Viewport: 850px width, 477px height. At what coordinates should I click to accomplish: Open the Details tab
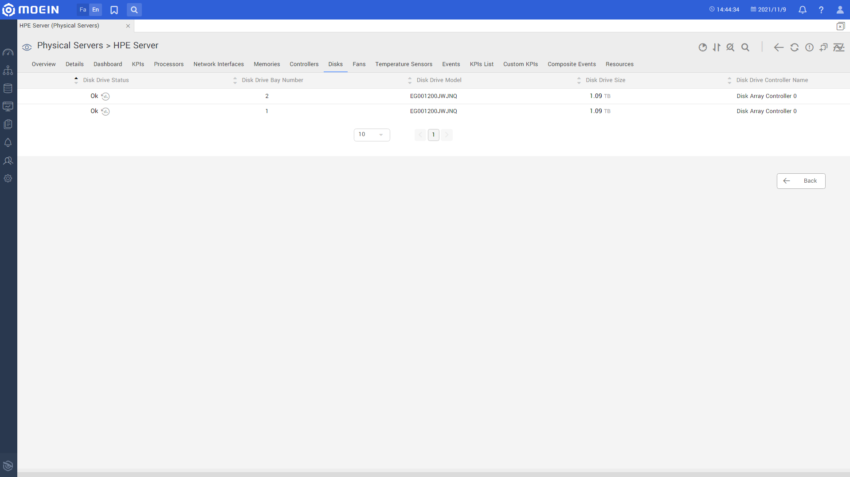(x=74, y=64)
